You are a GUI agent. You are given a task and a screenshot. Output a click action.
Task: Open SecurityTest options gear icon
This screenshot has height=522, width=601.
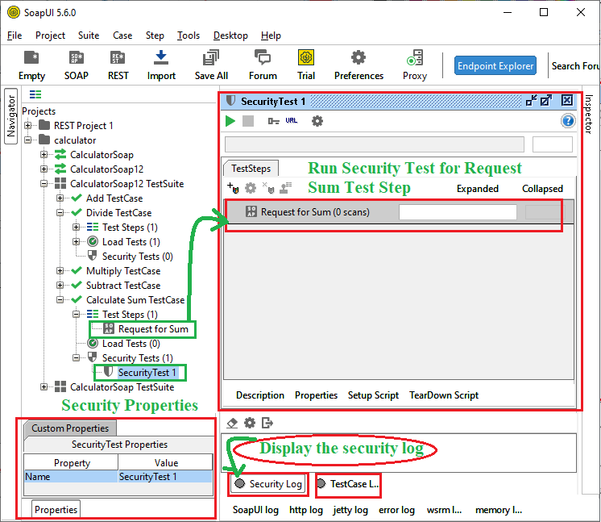[317, 121]
